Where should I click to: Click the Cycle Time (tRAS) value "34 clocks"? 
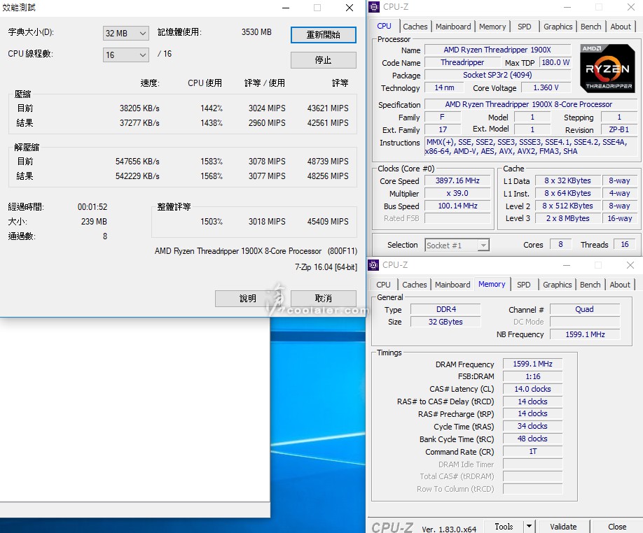coord(532,426)
